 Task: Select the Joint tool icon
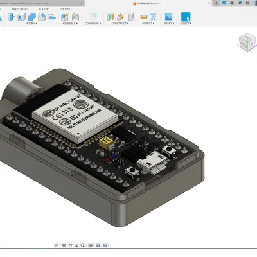75,17
